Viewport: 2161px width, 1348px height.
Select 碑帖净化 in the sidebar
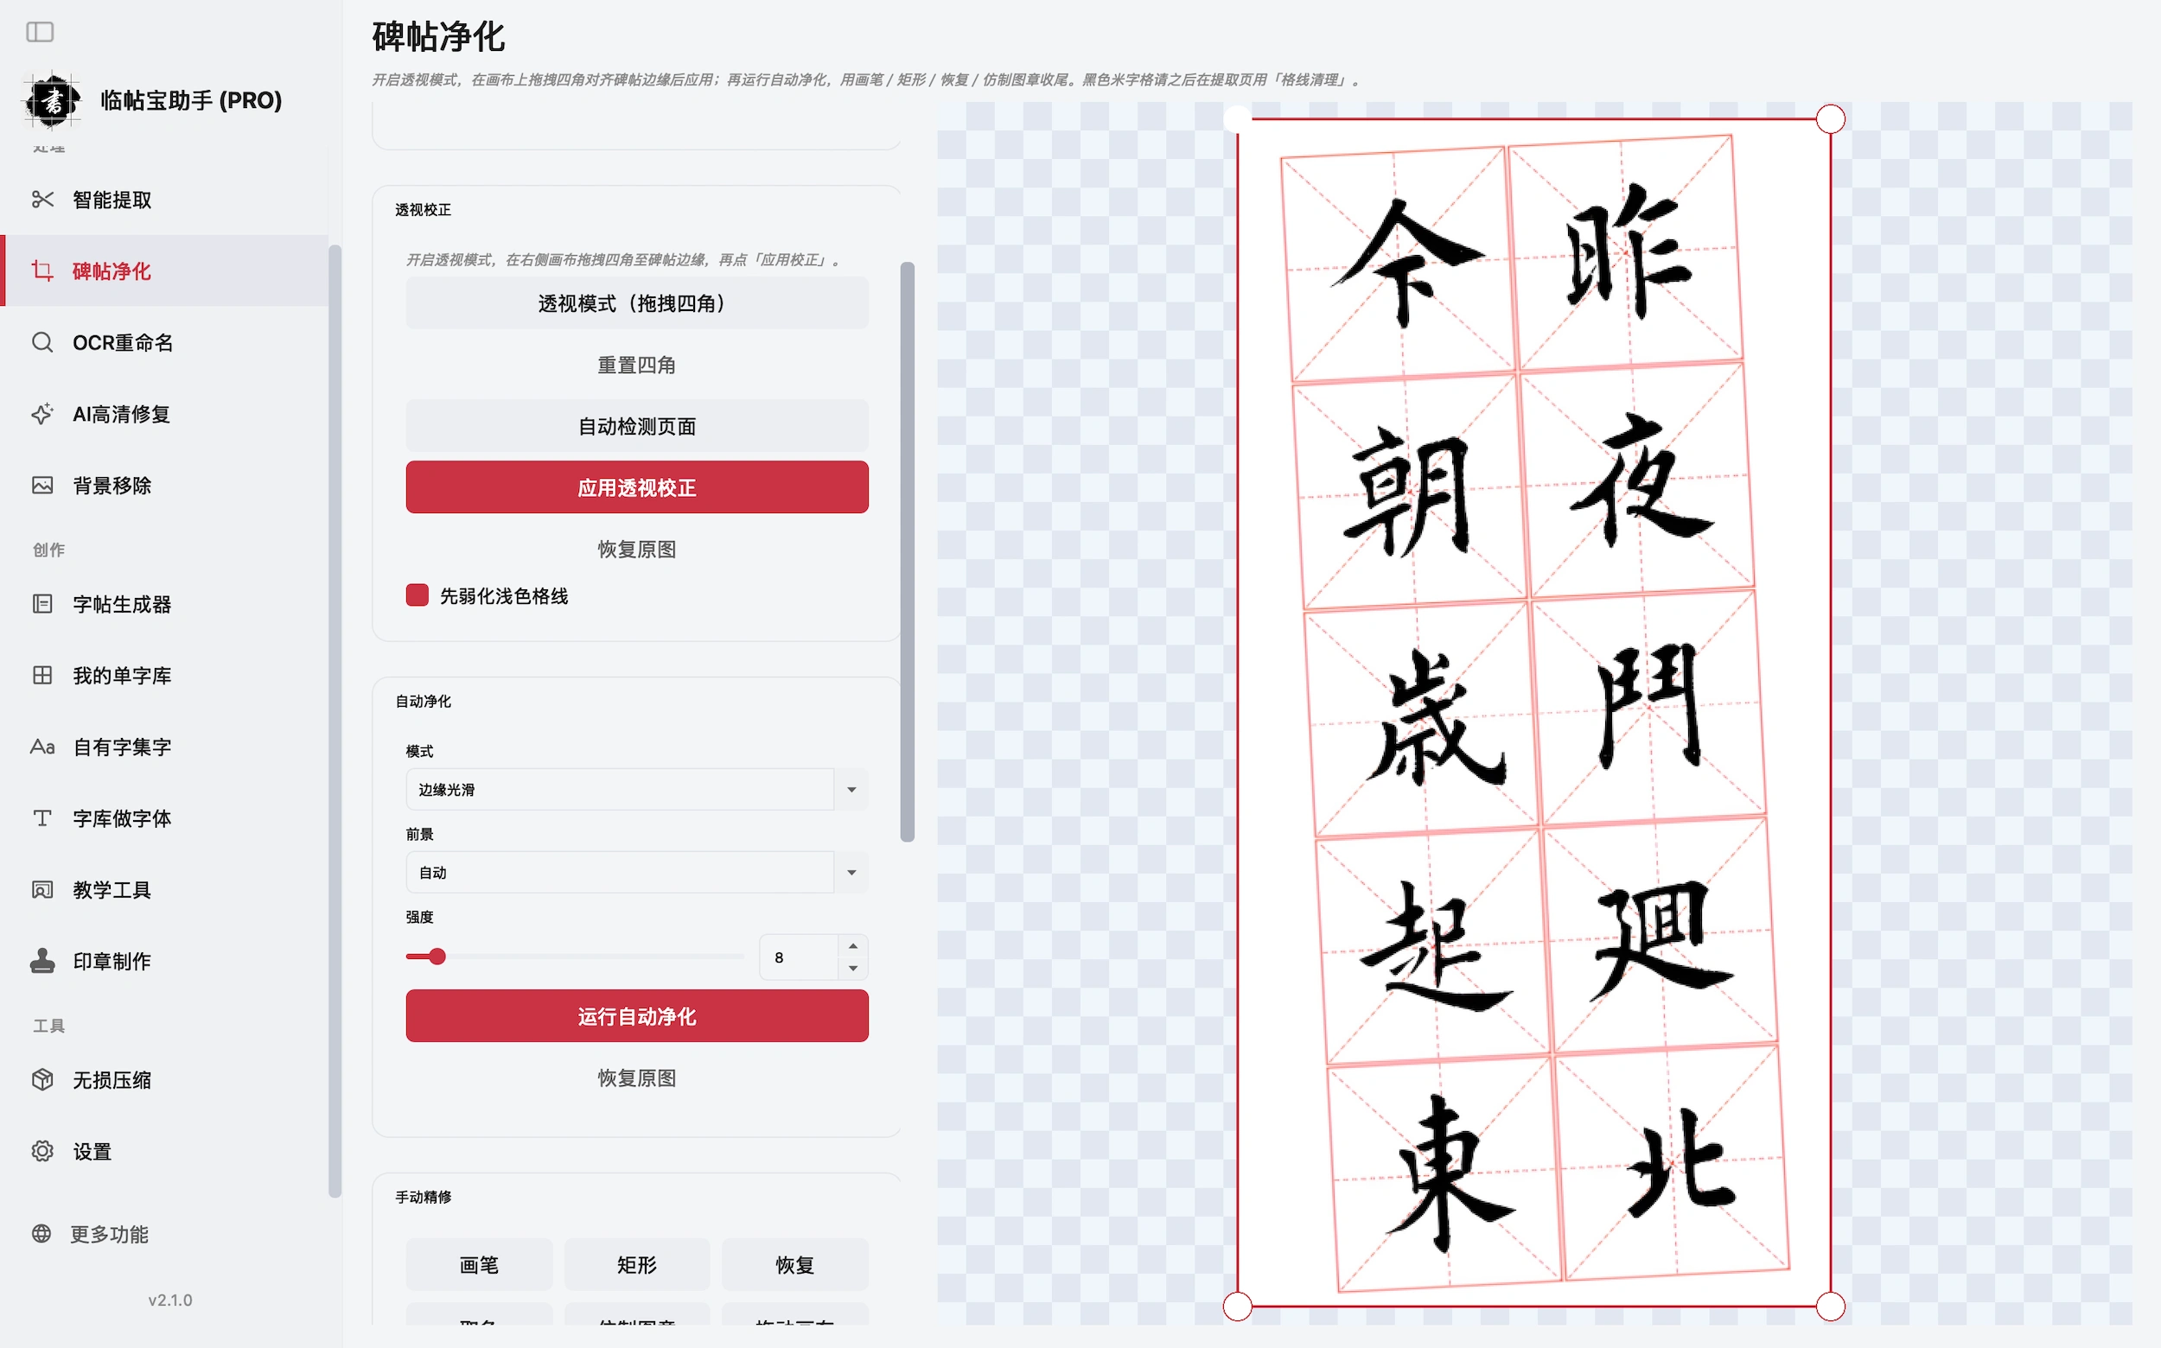(x=166, y=271)
